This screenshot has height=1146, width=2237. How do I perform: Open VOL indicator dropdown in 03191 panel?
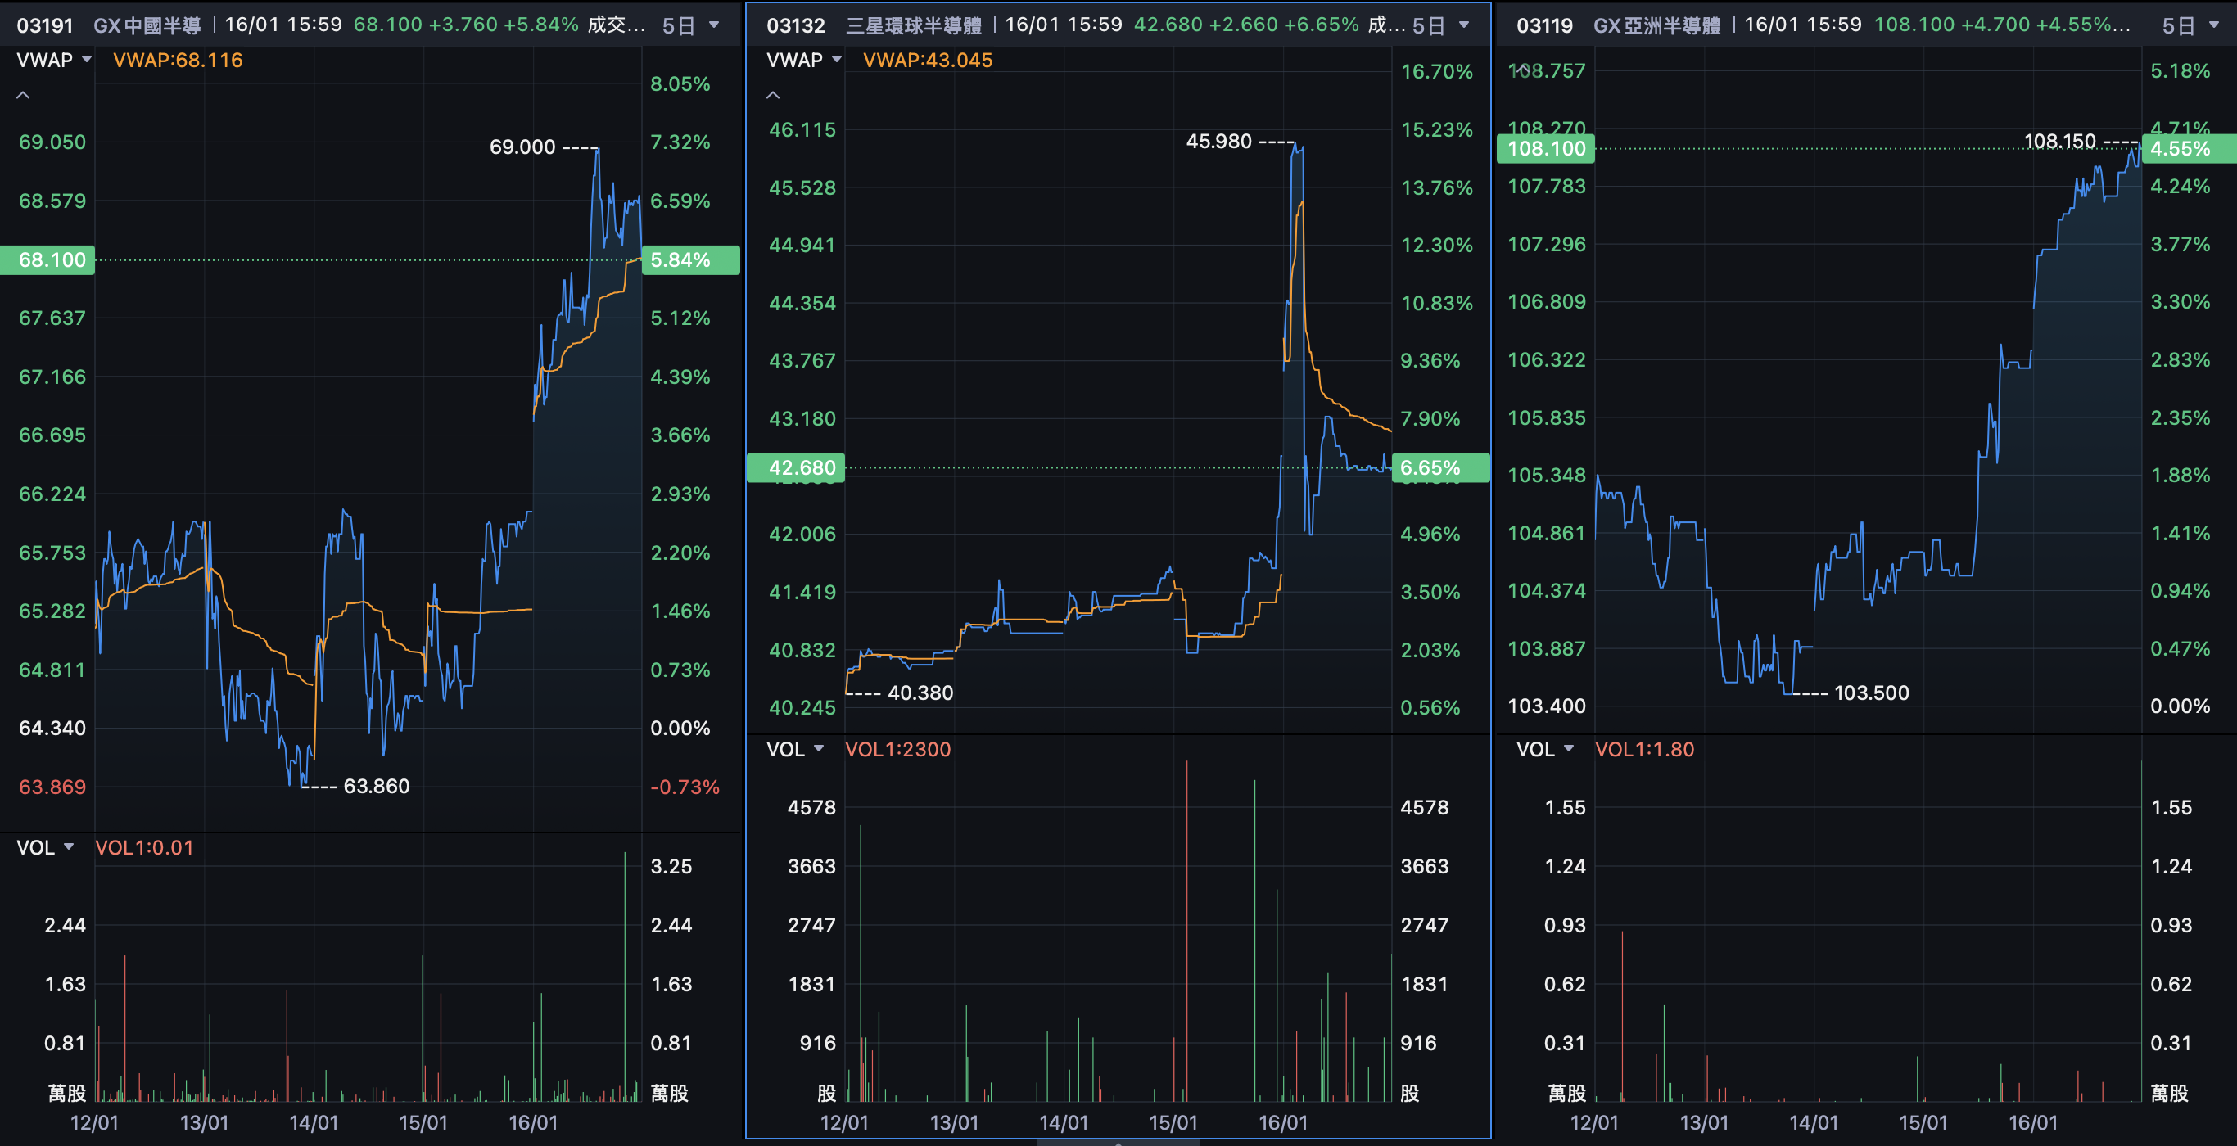coord(45,847)
